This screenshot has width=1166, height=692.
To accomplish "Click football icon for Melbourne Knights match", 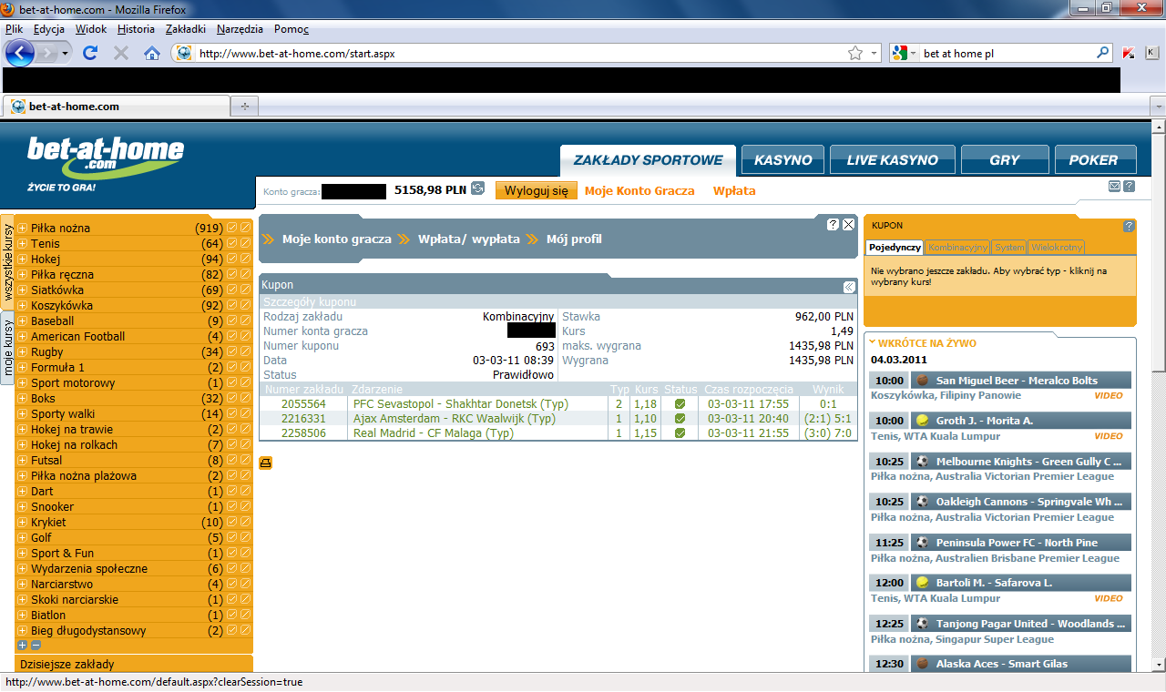I will pyautogui.click(x=922, y=462).
